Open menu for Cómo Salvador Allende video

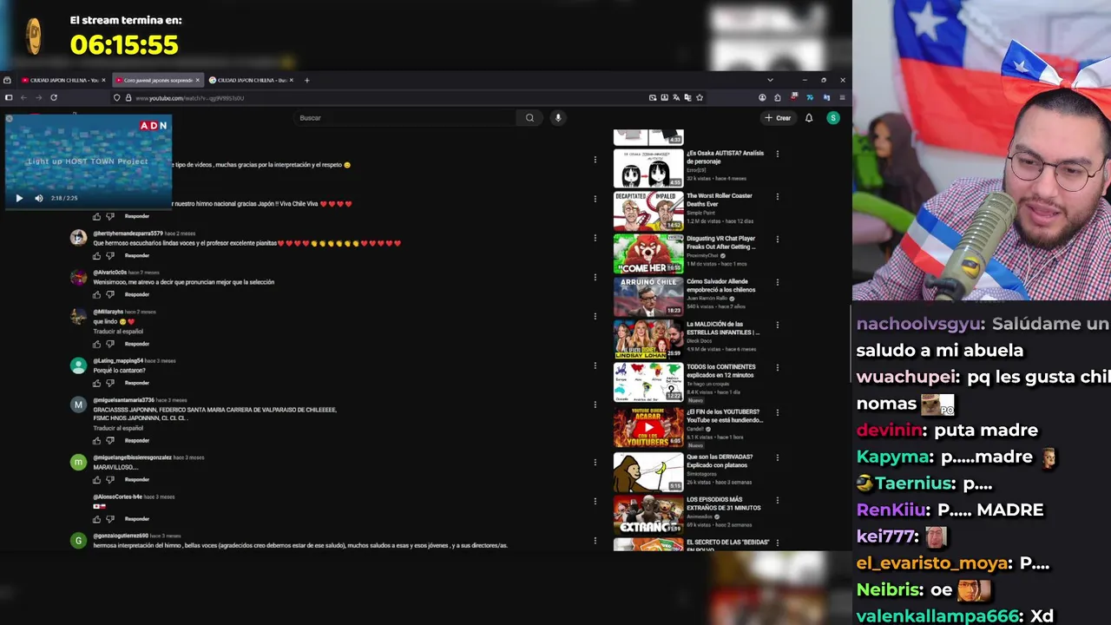click(777, 282)
